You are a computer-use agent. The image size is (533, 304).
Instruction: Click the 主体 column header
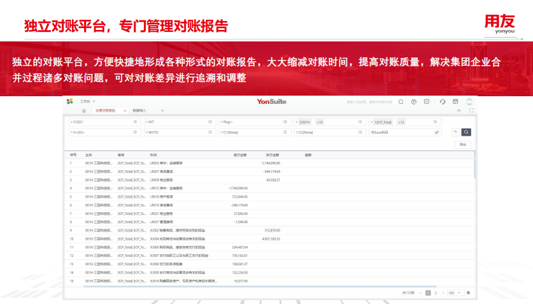click(x=89, y=155)
